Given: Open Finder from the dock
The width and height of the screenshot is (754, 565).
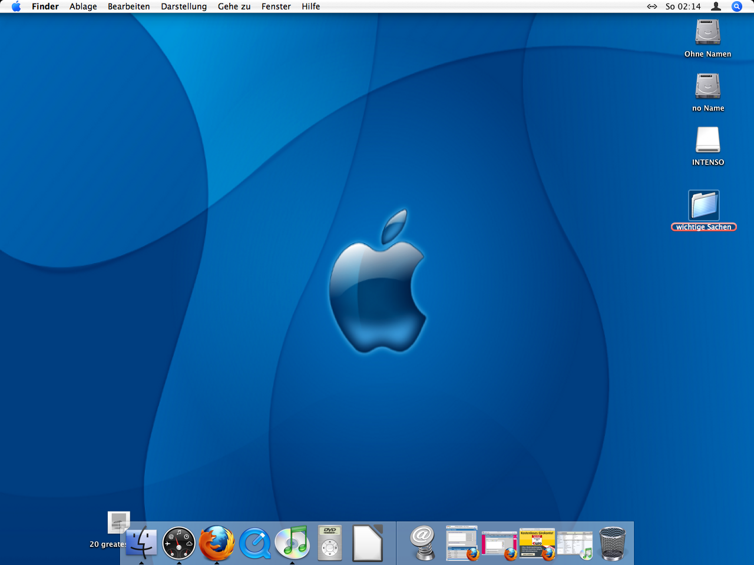Looking at the screenshot, I should point(141,543).
